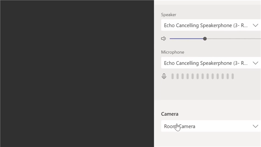
Task: Click the Speaker section label
Action: coord(169,15)
